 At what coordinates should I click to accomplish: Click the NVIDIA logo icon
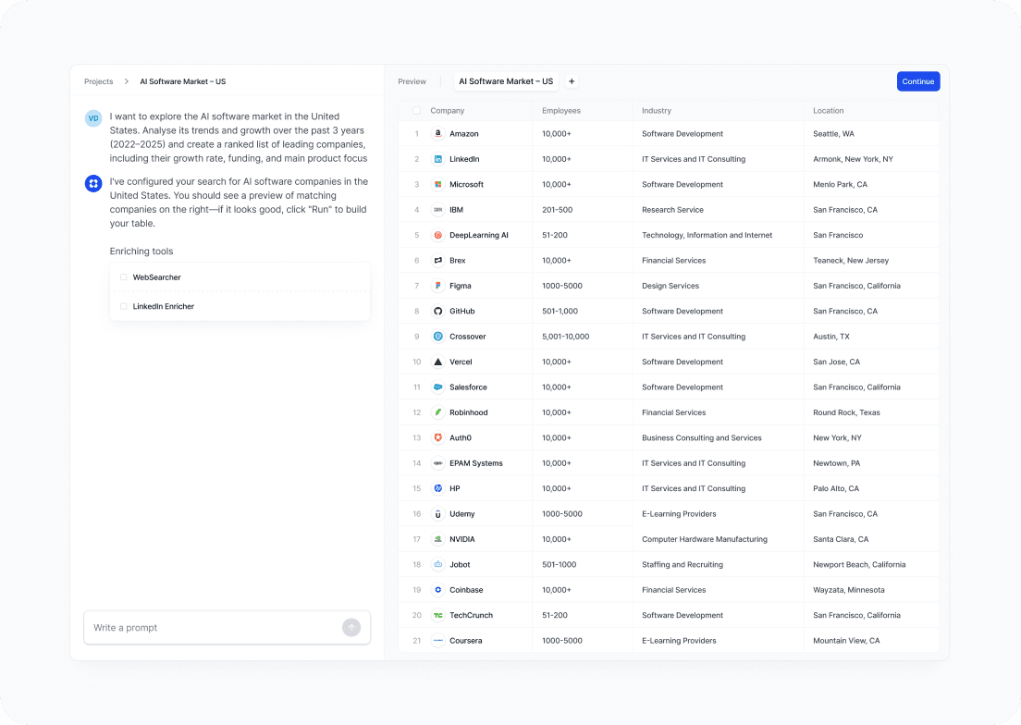point(438,539)
